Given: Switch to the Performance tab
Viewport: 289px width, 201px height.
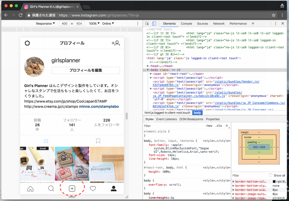Looking at the screenshot, I should point(238,23).
